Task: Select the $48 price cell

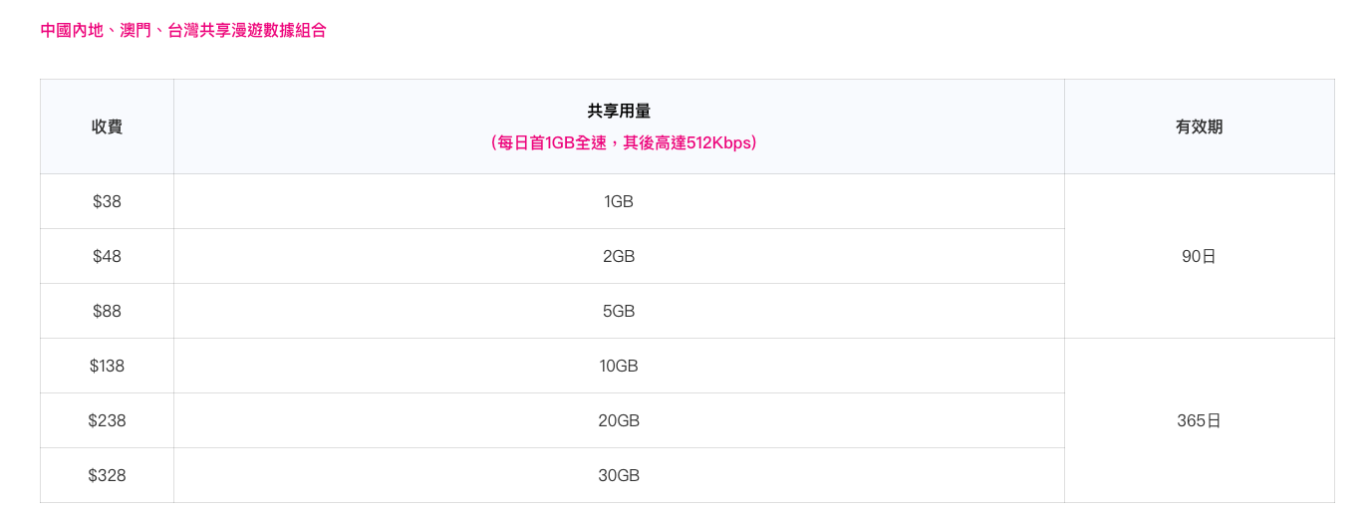Action: pos(107,256)
